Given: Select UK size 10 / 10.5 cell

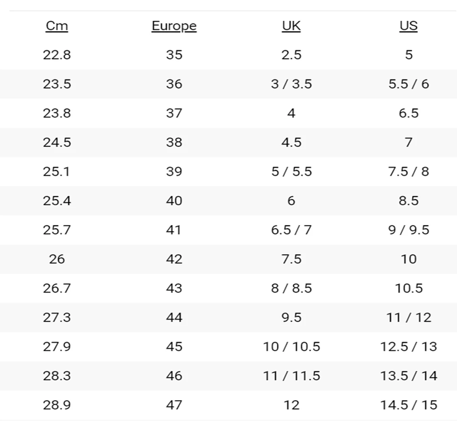Looking at the screenshot, I should (x=291, y=347).
